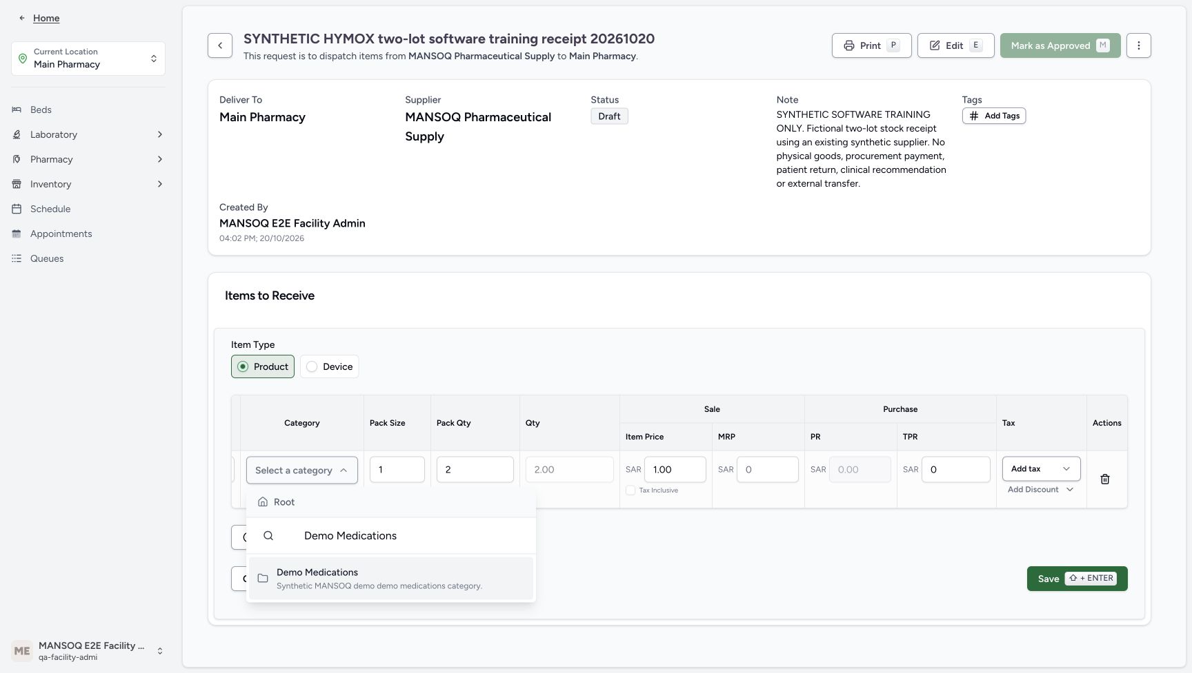Click the folder icon beside Demo Medications
This screenshot has height=673, width=1192.
pos(263,579)
